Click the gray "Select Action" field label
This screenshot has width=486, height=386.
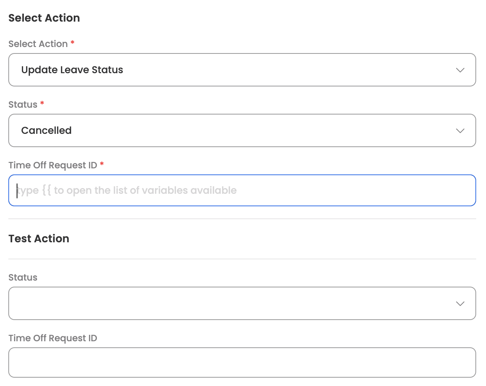point(38,44)
